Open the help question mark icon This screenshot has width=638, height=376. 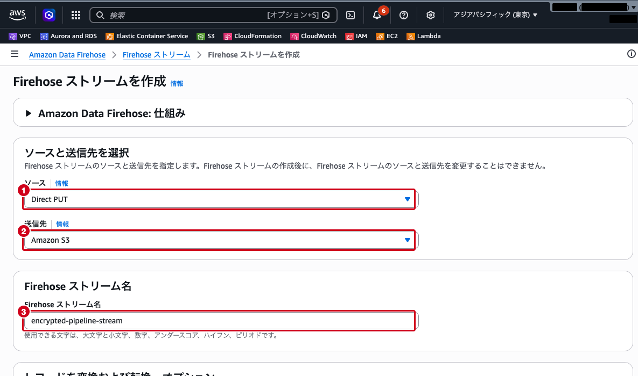(404, 15)
